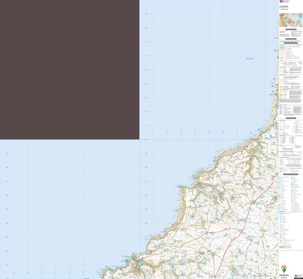The height and width of the screenshot is (279, 303).
Task: Select the LEGEND heading
Action: [x=284, y=7]
